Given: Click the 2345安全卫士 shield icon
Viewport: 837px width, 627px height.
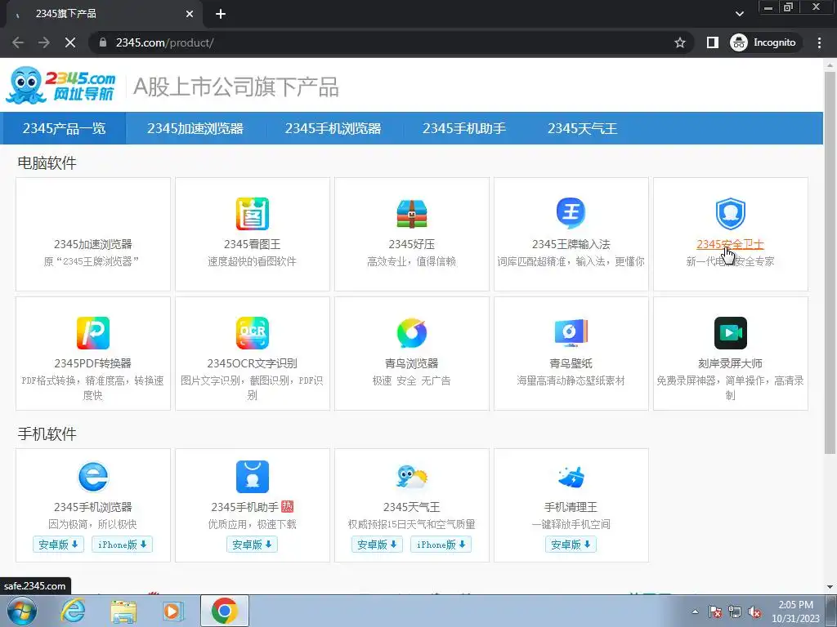Looking at the screenshot, I should 730,213.
